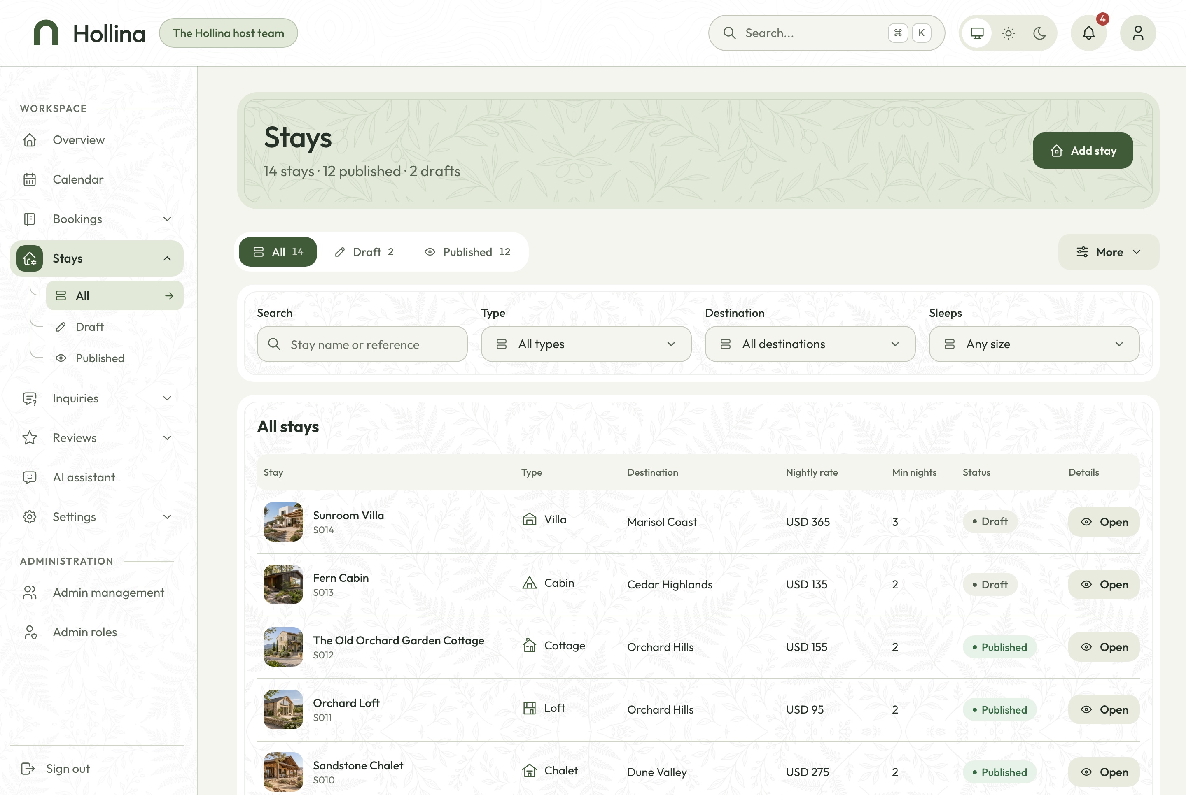1186x795 pixels.
Task: Click the magnifier icon in top search bar
Action: click(x=729, y=33)
